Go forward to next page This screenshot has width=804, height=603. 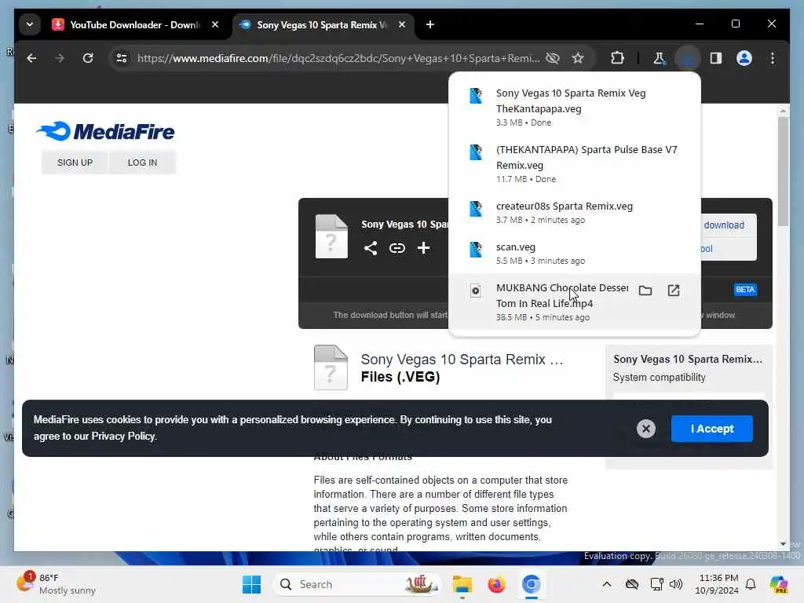(x=60, y=58)
